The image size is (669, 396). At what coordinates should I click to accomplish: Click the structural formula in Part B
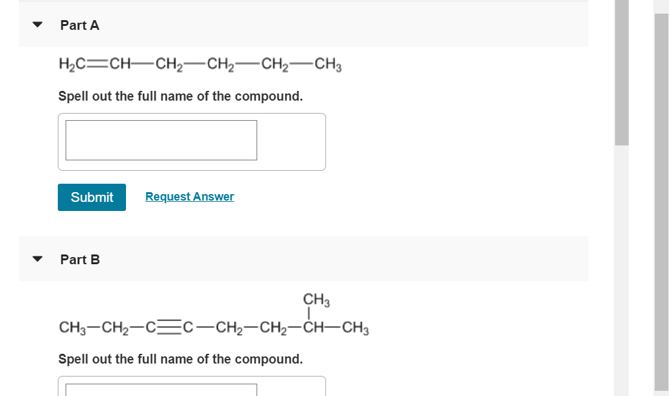click(x=214, y=328)
